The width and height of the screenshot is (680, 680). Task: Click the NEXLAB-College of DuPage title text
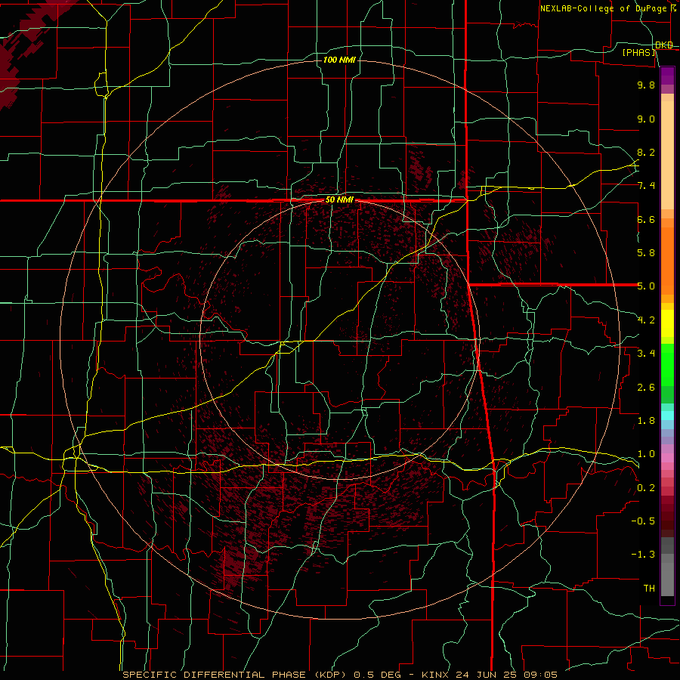click(606, 8)
